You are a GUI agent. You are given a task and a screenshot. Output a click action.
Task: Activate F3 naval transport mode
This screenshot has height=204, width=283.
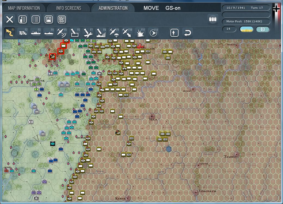point(36,33)
